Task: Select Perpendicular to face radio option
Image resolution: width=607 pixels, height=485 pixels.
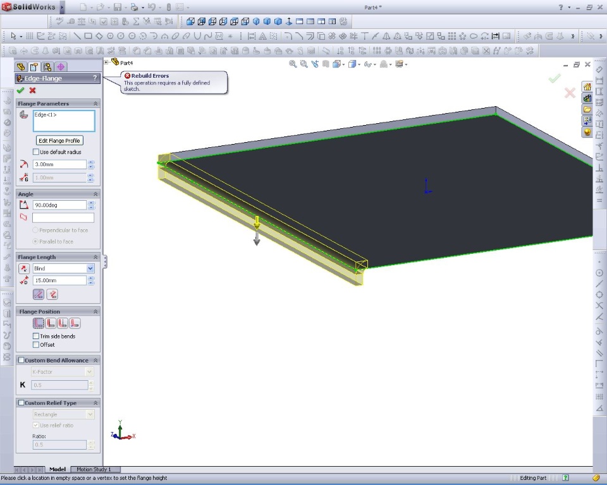Action: click(35, 230)
